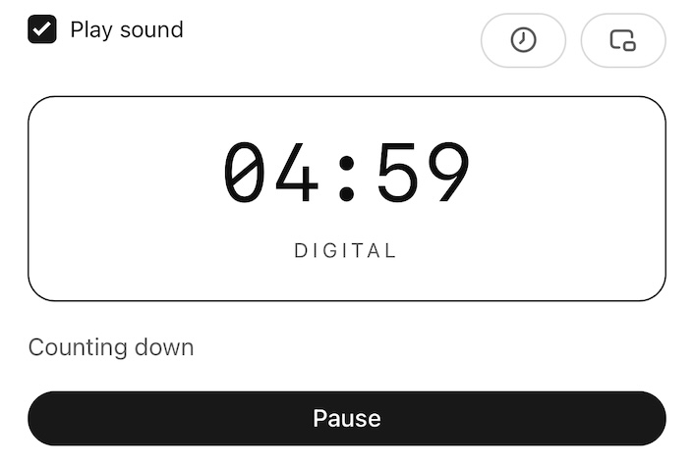The height and width of the screenshot is (466, 694).
Task: Uncheck the Play sound checkbox
Action: point(41,29)
